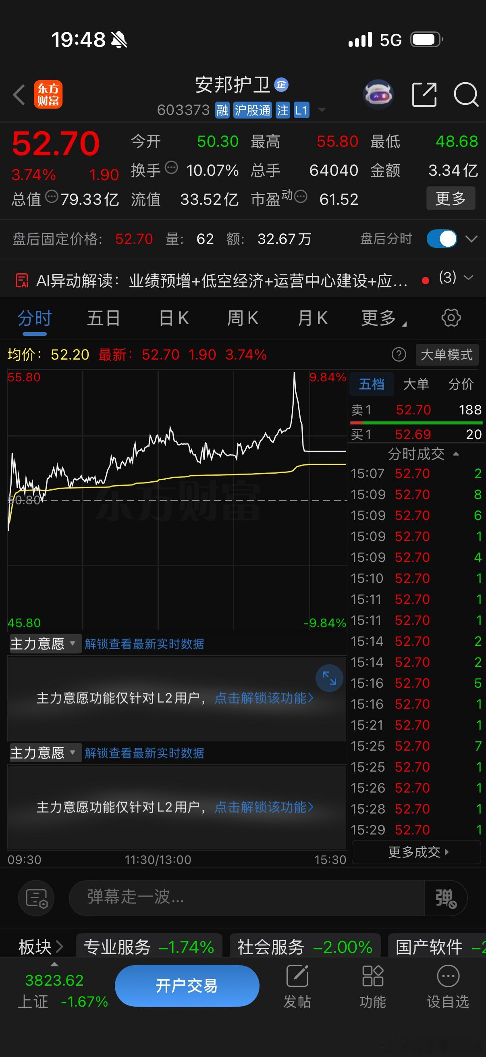Image resolution: width=486 pixels, height=1057 pixels.
Task: Open the AI异动解读 document icon
Action: pyautogui.click(x=22, y=281)
